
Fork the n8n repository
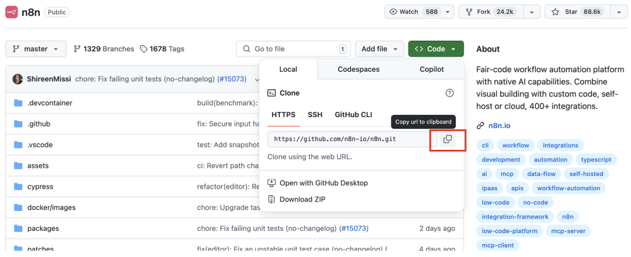(492, 12)
